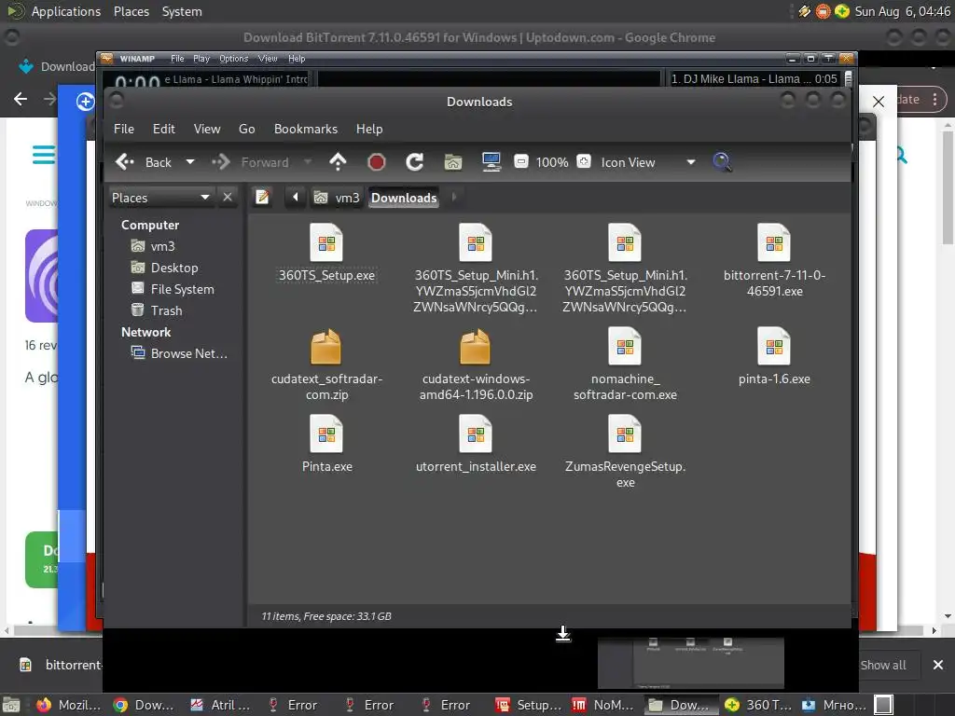Open Winamp Options menu
The image size is (955, 716).
click(x=234, y=59)
